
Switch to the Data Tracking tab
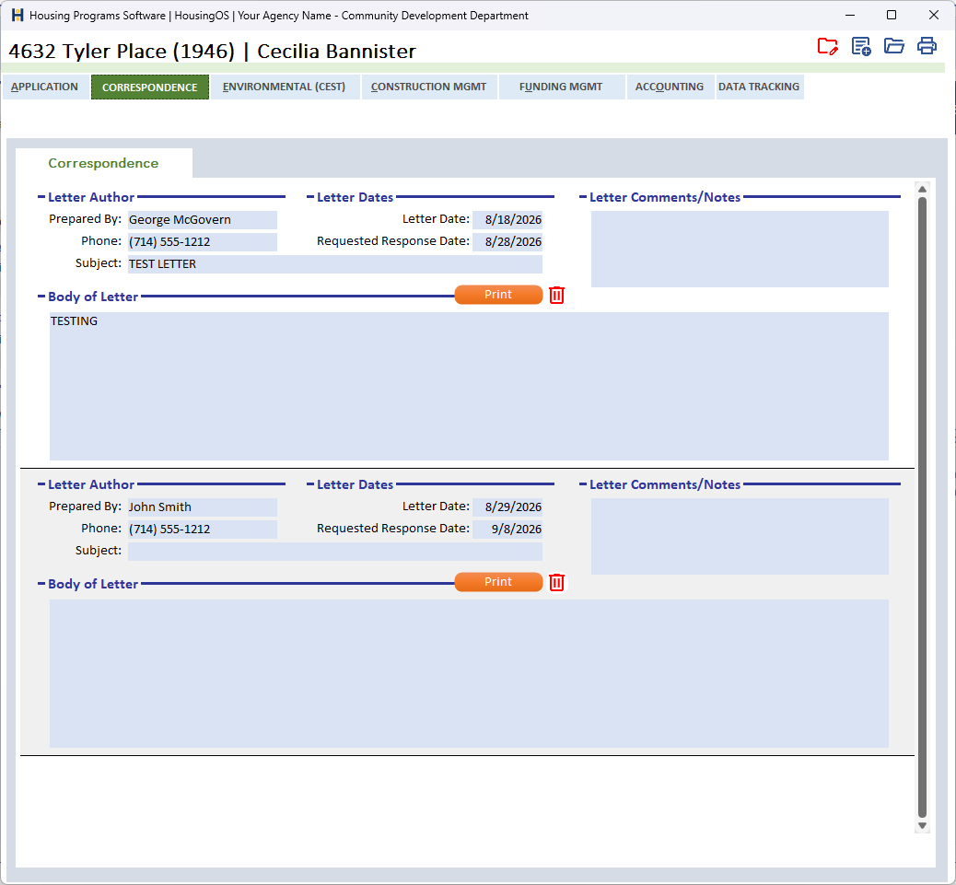click(759, 87)
